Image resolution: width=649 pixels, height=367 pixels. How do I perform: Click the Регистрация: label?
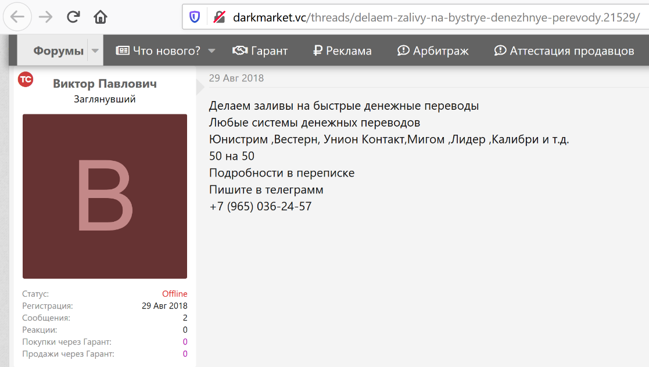pyautogui.click(x=48, y=306)
